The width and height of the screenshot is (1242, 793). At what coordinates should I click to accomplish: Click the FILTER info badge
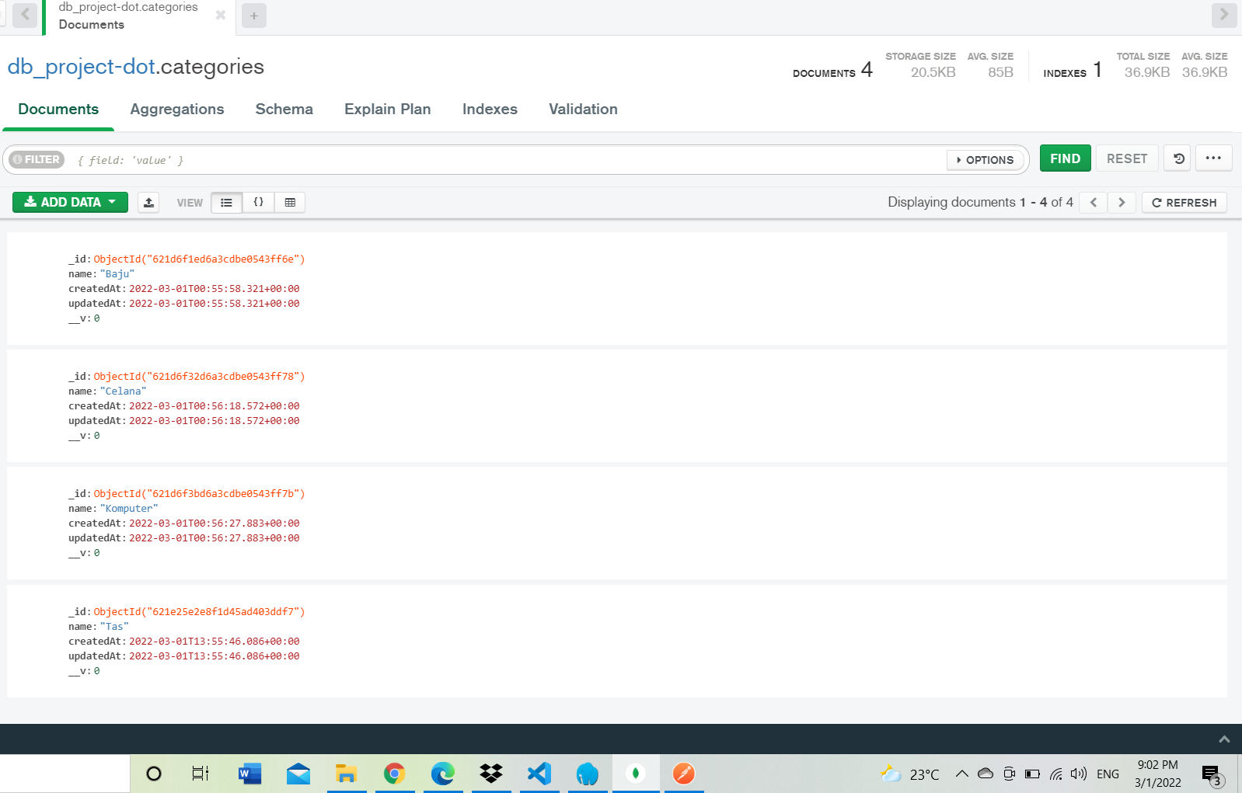(x=37, y=159)
